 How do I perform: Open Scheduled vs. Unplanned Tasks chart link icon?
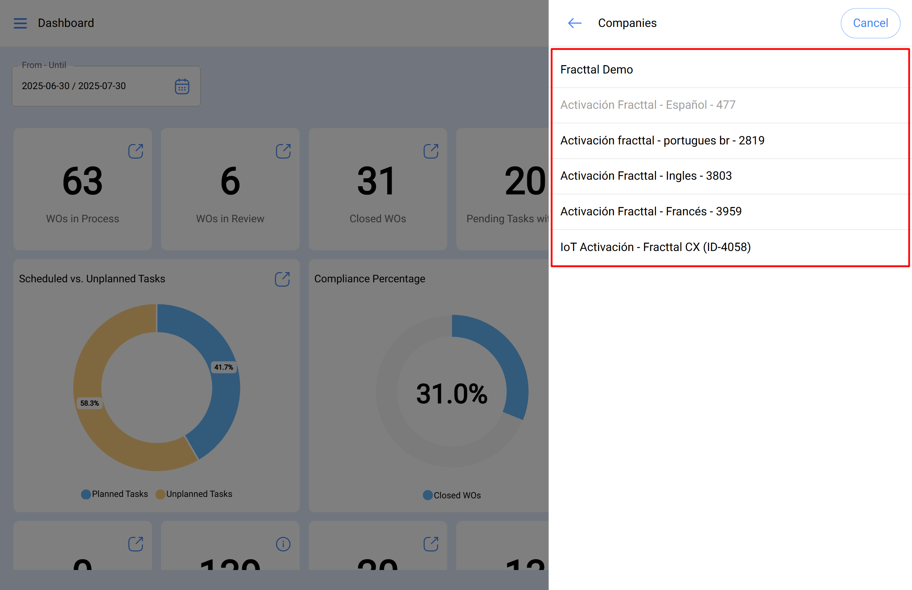(x=282, y=279)
